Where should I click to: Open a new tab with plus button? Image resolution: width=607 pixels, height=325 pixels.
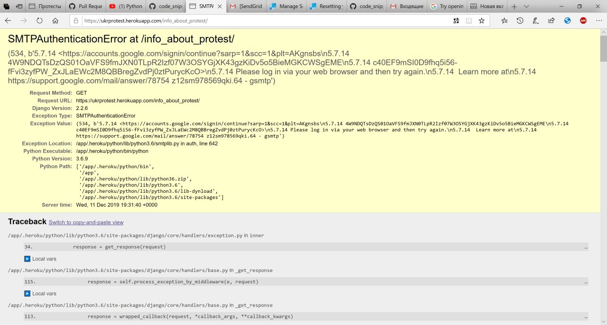[x=514, y=7]
